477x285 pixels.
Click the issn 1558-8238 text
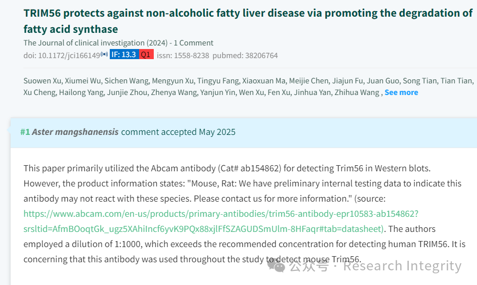pyautogui.click(x=183, y=56)
